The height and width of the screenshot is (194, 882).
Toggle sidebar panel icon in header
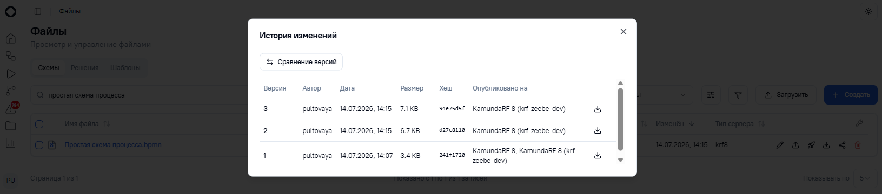37,11
